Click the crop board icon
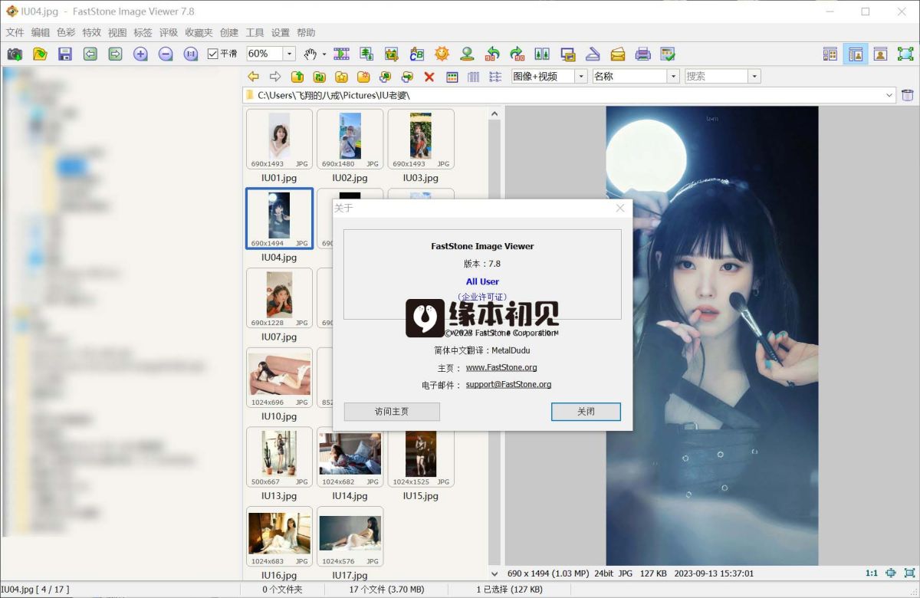Image resolution: width=920 pixels, height=598 pixels. (x=392, y=54)
